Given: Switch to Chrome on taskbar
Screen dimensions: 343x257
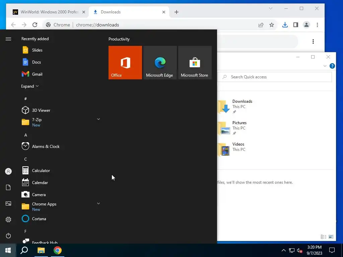Looking at the screenshot, I should 58,250.
